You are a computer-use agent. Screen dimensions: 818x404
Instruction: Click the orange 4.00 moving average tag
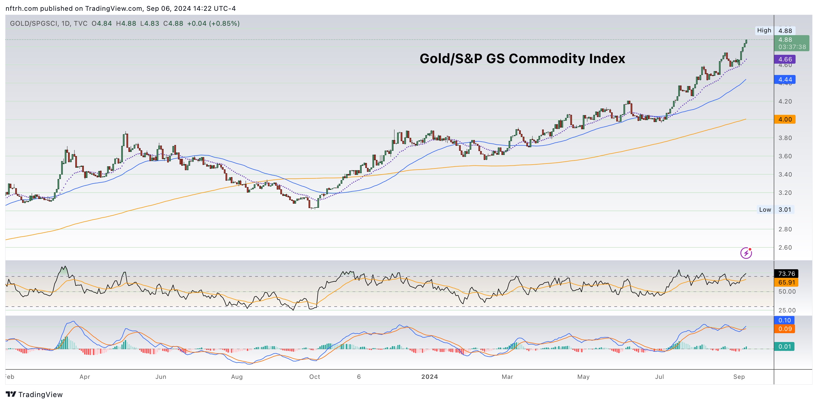pos(785,120)
